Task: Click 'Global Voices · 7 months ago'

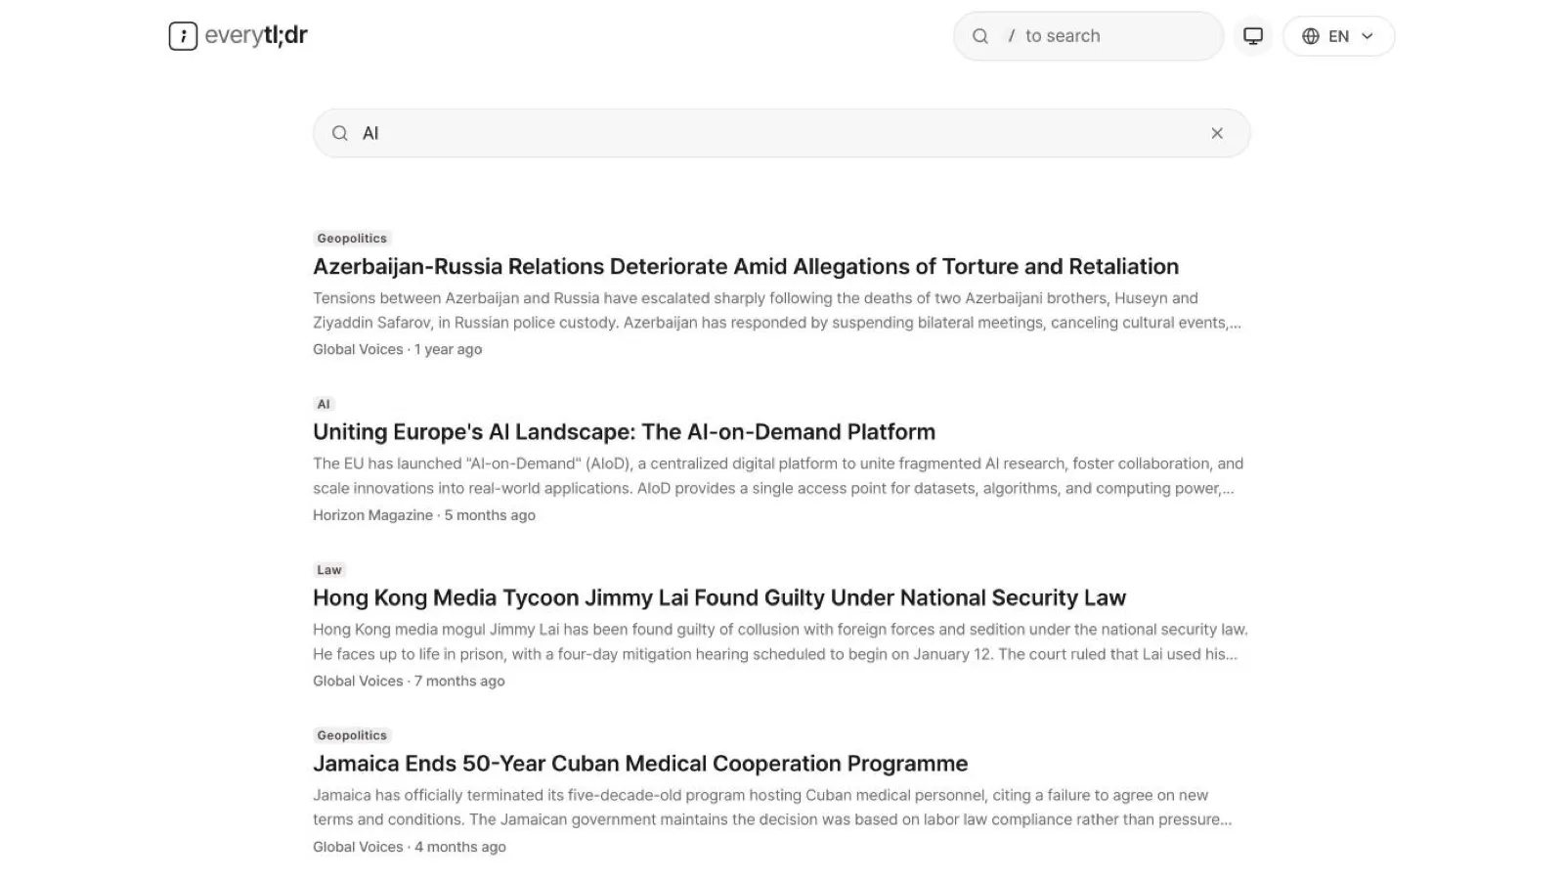Action: (409, 682)
